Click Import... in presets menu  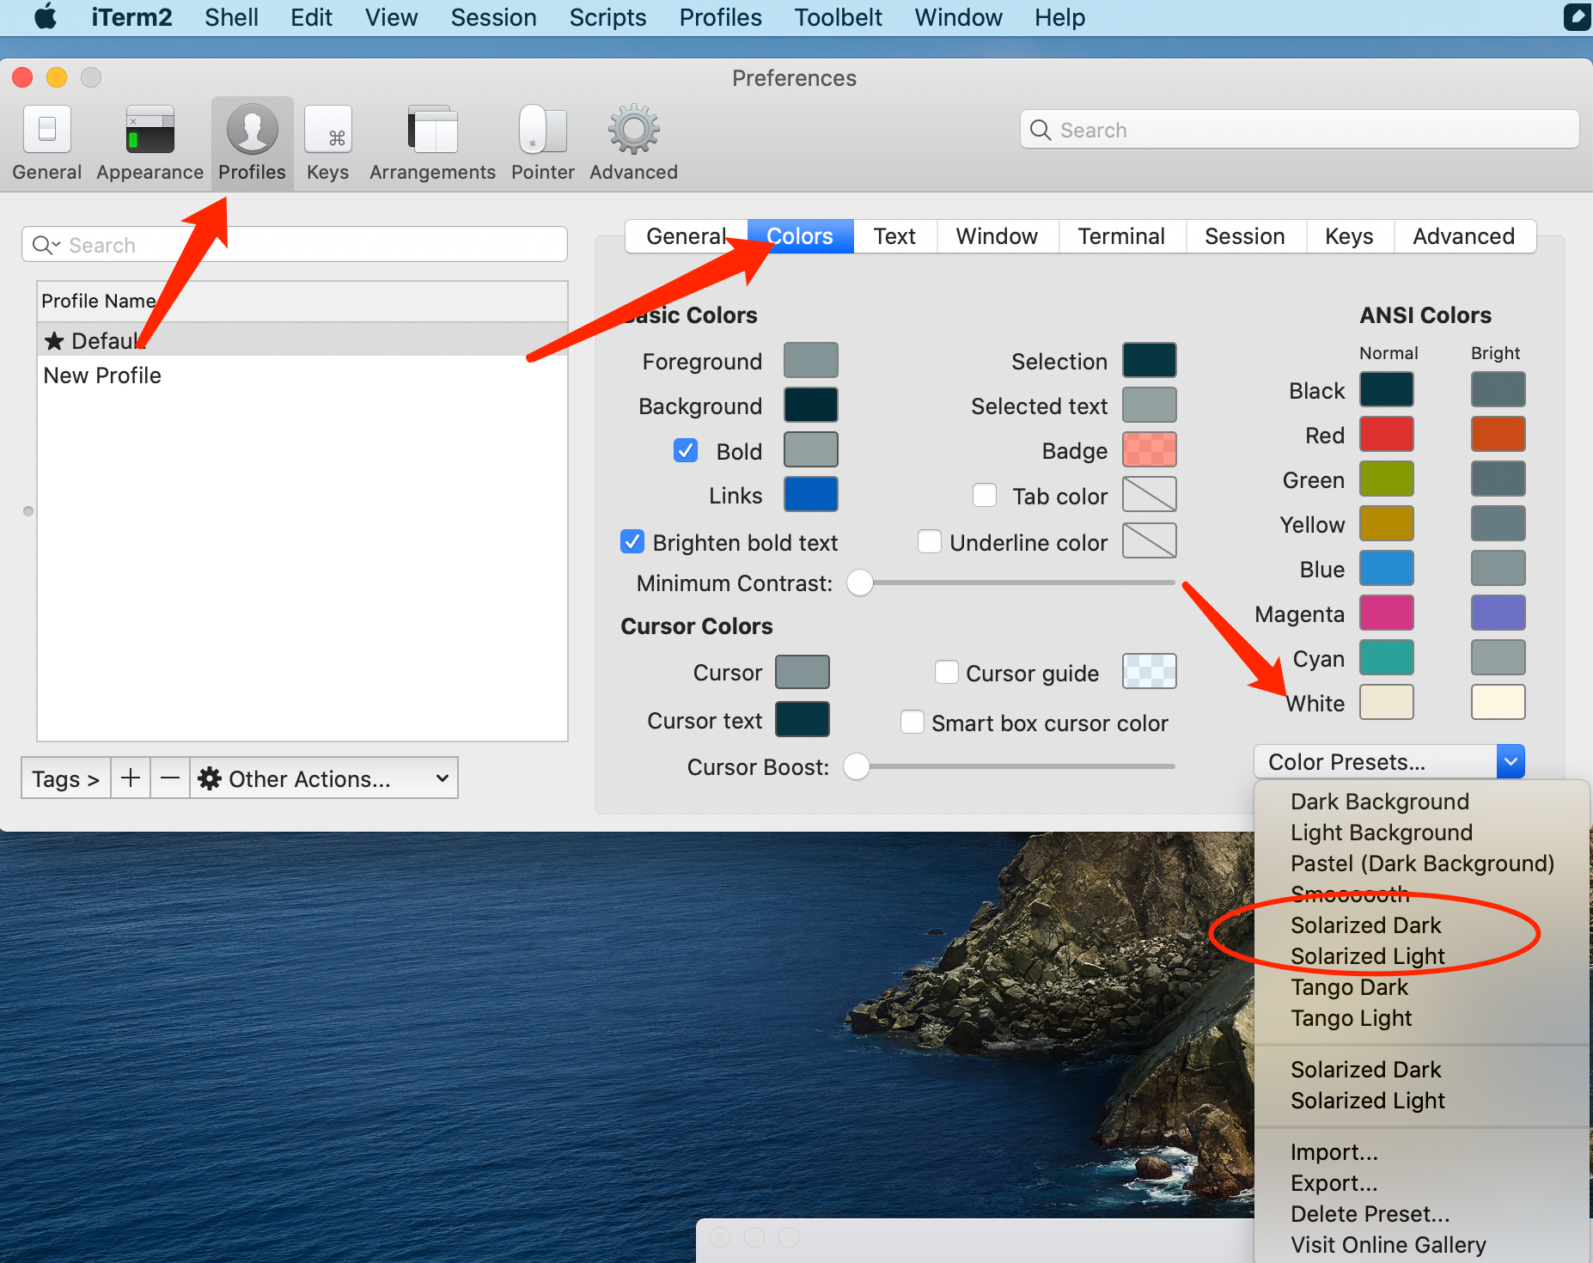1421,1152
